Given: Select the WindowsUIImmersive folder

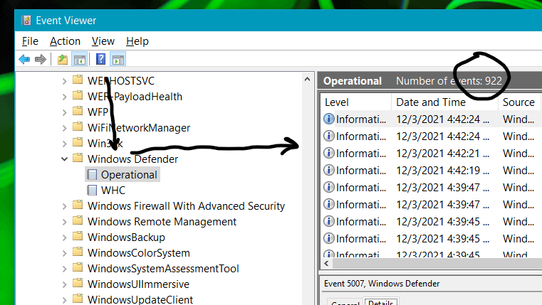Looking at the screenshot, I should (x=138, y=284).
